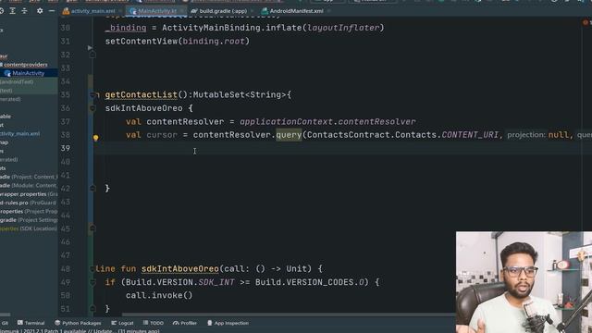
Task: Click the App Inspection icon
Action: click(210, 323)
